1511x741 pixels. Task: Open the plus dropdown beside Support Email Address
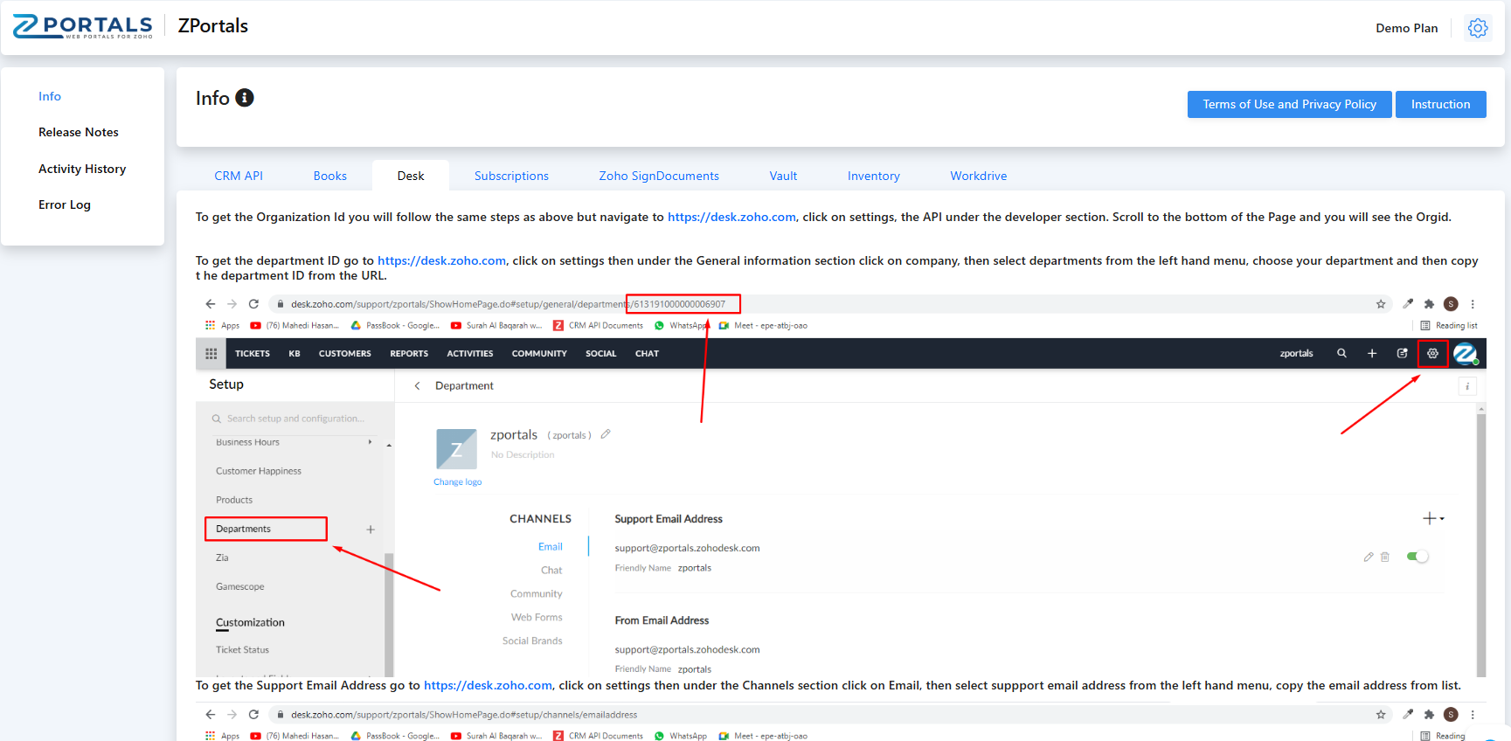click(1433, 519)
